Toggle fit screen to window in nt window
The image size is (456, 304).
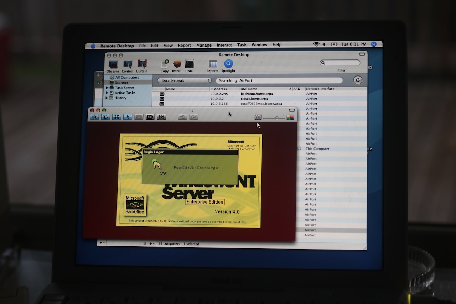(116, 117)
